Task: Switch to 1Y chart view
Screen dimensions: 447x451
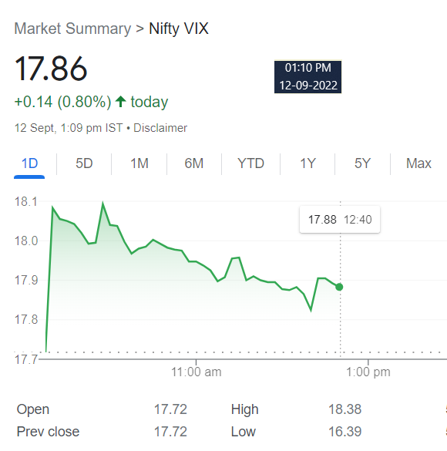Action: [308, 163]
